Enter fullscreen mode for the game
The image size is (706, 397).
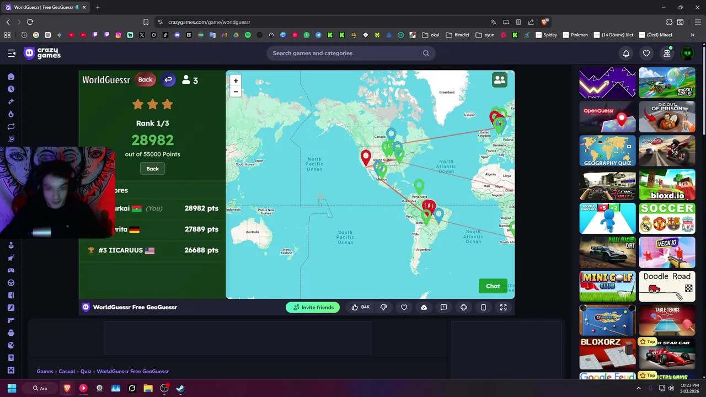point(503,307)
